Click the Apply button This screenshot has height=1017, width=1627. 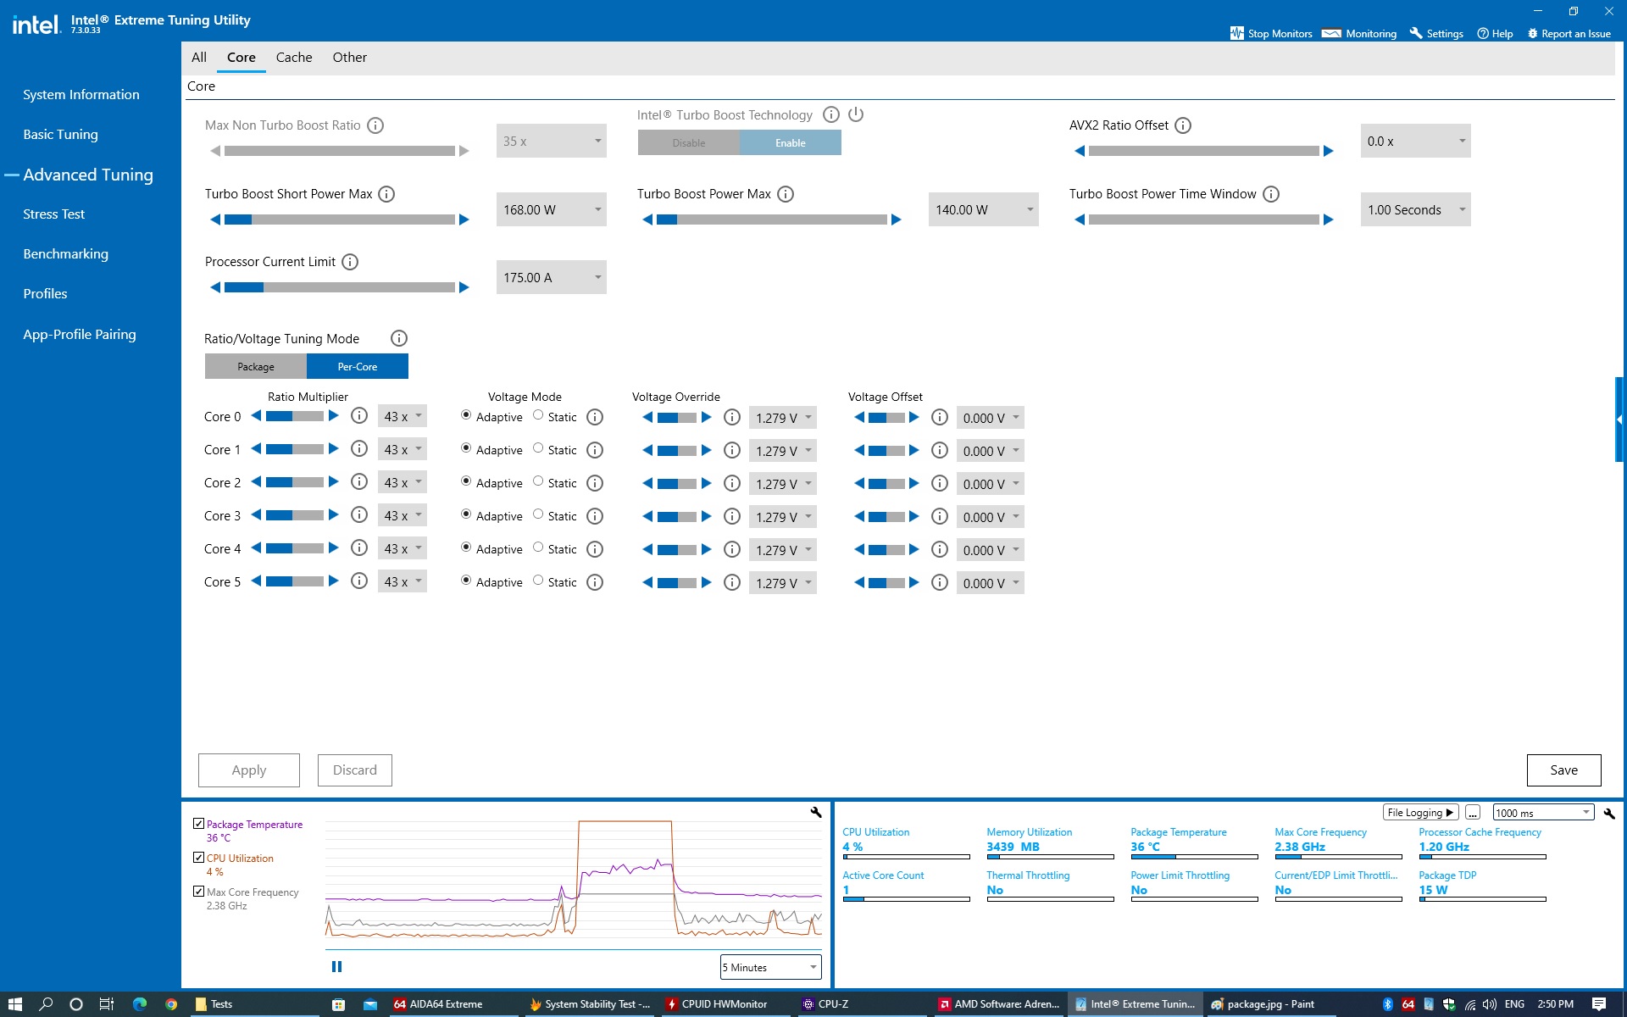[249, 770]
